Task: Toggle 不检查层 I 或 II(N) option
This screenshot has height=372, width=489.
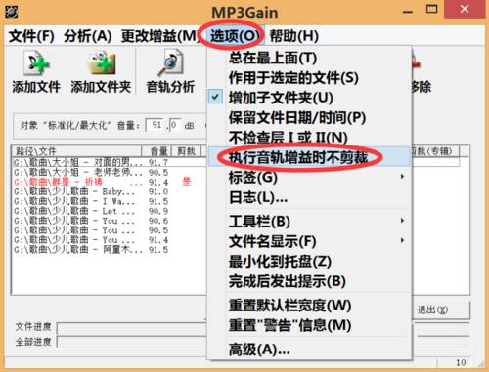Action: (x=309, y=137)
